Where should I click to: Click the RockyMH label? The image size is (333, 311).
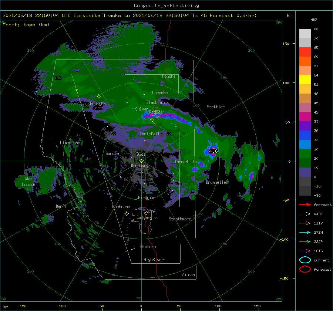point(98,104)
